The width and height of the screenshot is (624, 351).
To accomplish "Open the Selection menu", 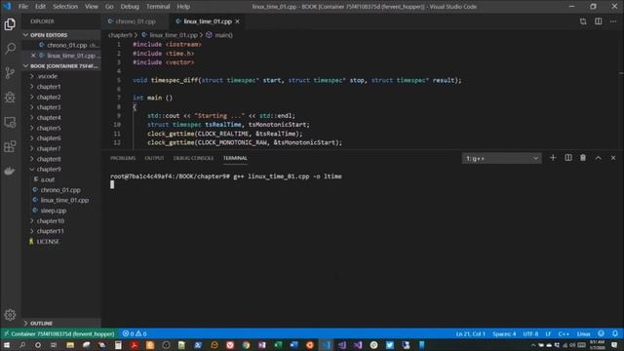I will coord(65,7).
